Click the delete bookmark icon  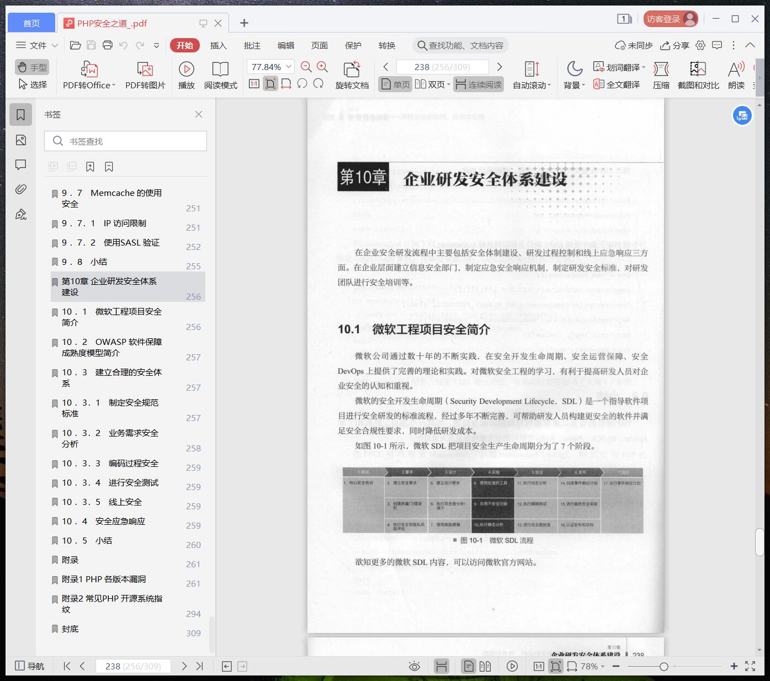pos(109,167)
